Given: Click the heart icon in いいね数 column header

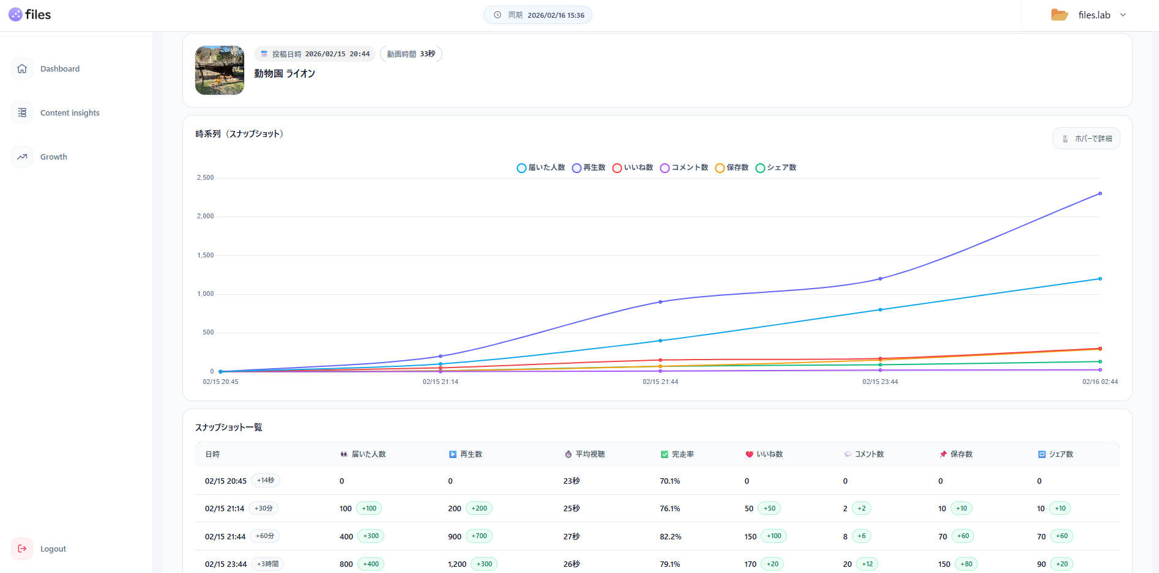Looking at the screenshot, I should pos(749,454).
